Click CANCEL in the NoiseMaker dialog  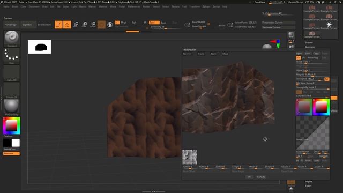click(x=261, y=177)
